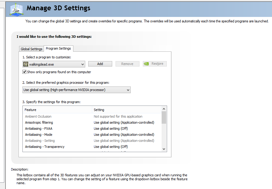This screenshot has height=189, width=272.
Task: Click the Not supported for this application value
Action: coord(118,116)
